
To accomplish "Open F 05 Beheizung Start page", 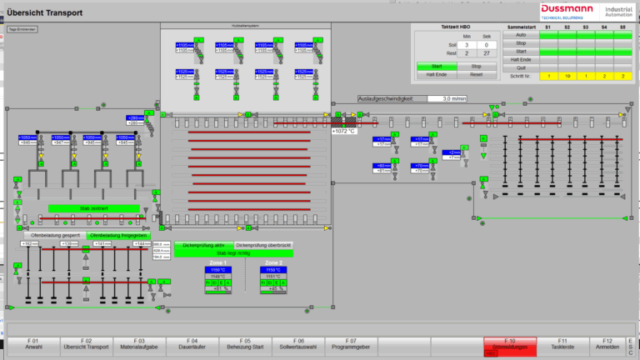I will (246, 346).
